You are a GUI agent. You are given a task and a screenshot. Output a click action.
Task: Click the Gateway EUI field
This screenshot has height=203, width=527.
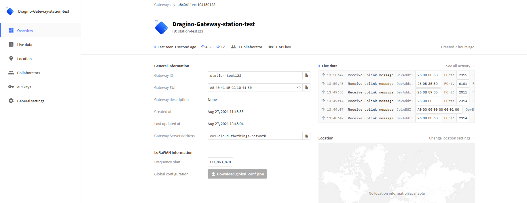pos(251,87)
